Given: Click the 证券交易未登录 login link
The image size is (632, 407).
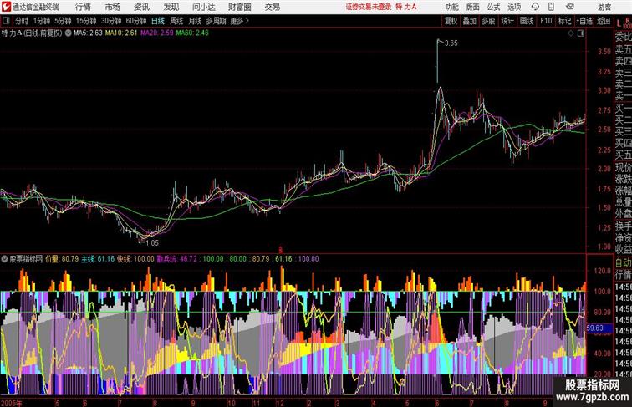Looking at the screenshot, I should pyautogui.click(x=369, y=7).
